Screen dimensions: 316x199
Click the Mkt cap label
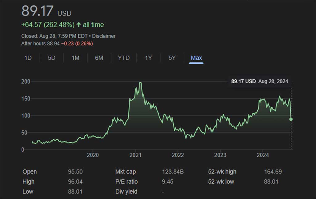click(126, 172)
